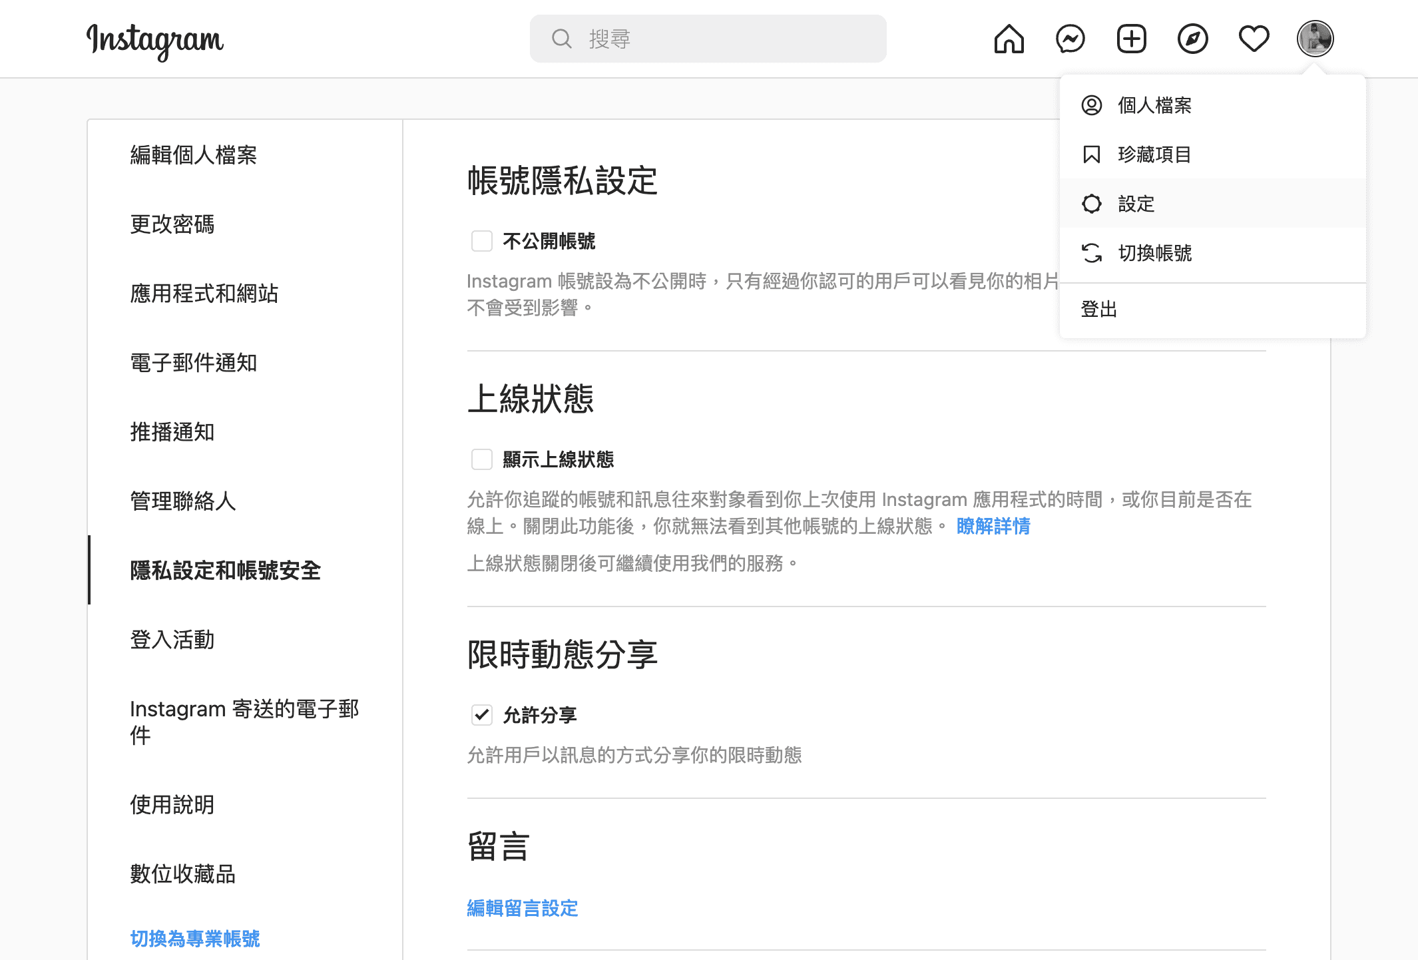Click switch icon beside 切換帳號

[1091, 253]
